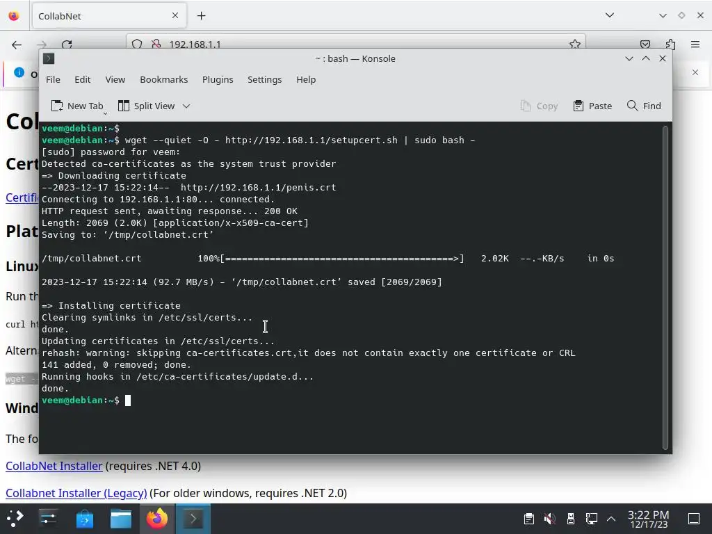Click Konsole terminal icon in title bar

click(x=49, y=58)
